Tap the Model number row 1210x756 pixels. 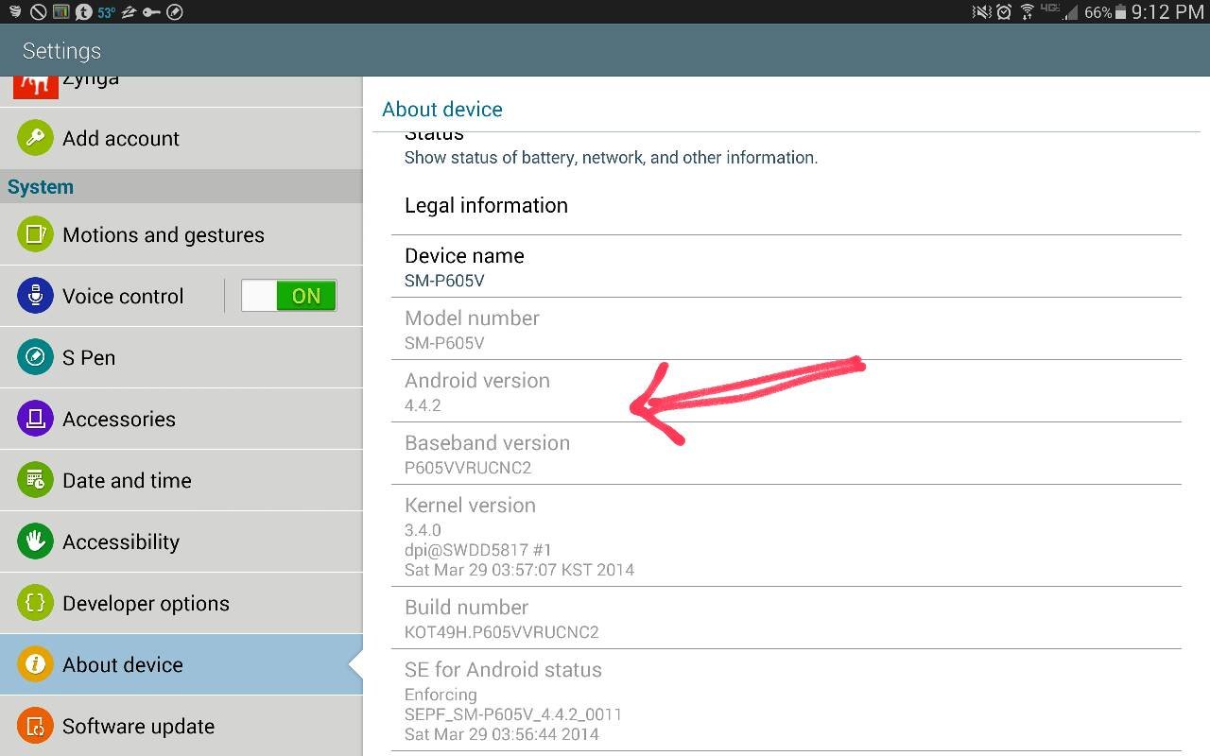click(786, 329)
